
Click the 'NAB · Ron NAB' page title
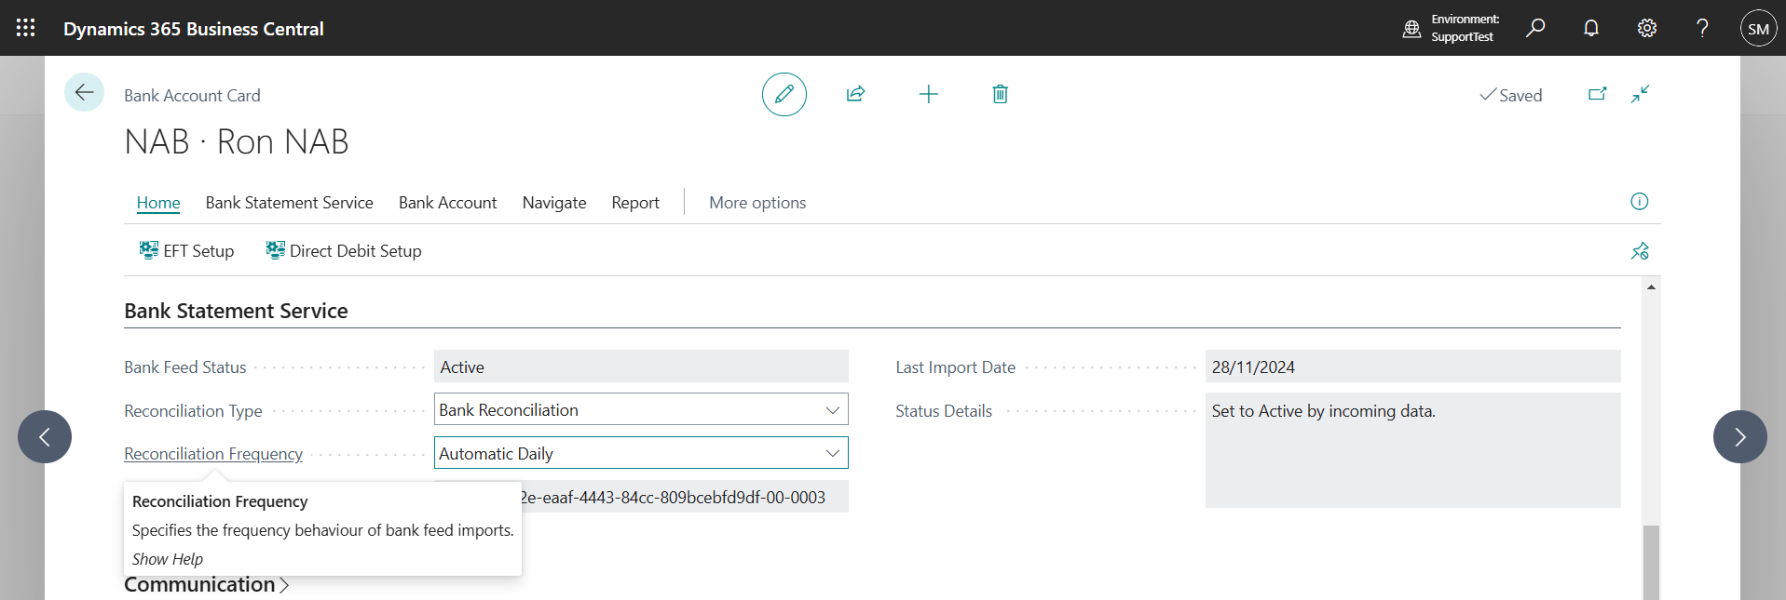[237, 142]
